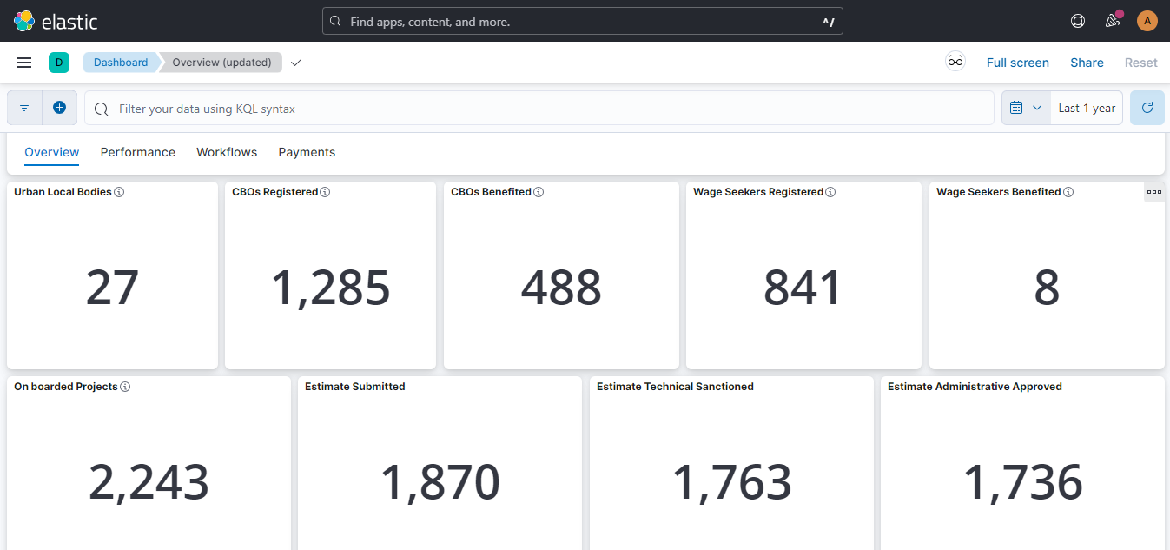Click the Full screen button

pyautogui.click(x=1017, y=63)
